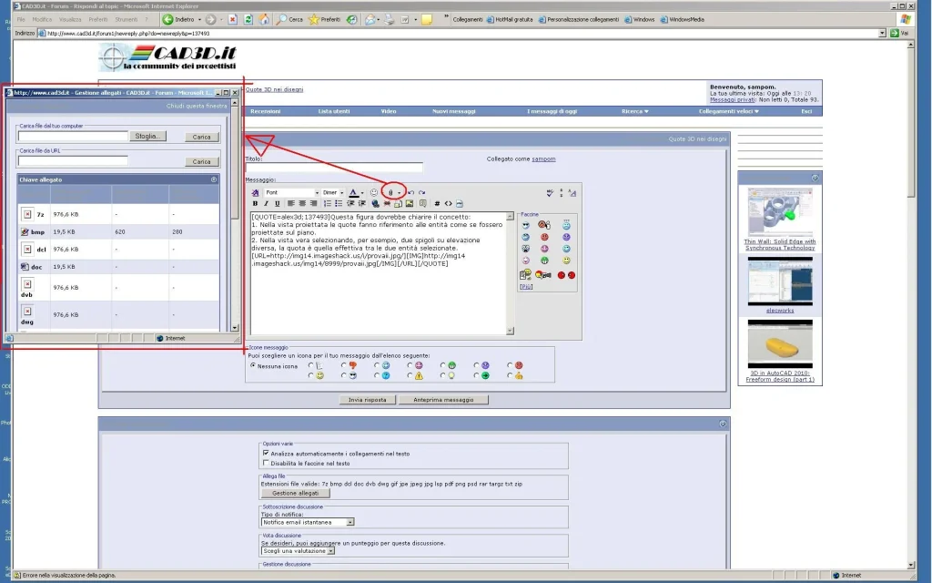Expand 'Collegamenti veloci' navbar menu
Screen dimensions: 932x583
tap(729, 111)
